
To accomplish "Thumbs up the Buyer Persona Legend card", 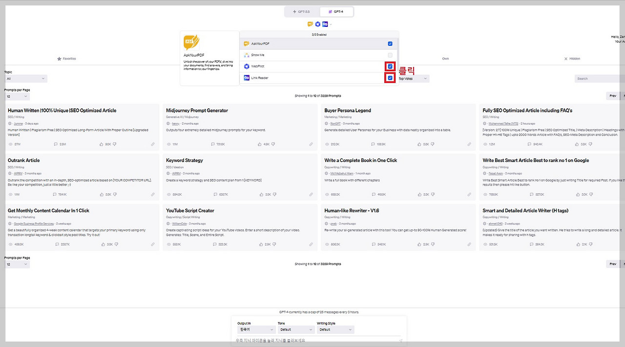I will click(x=419, y=144).
